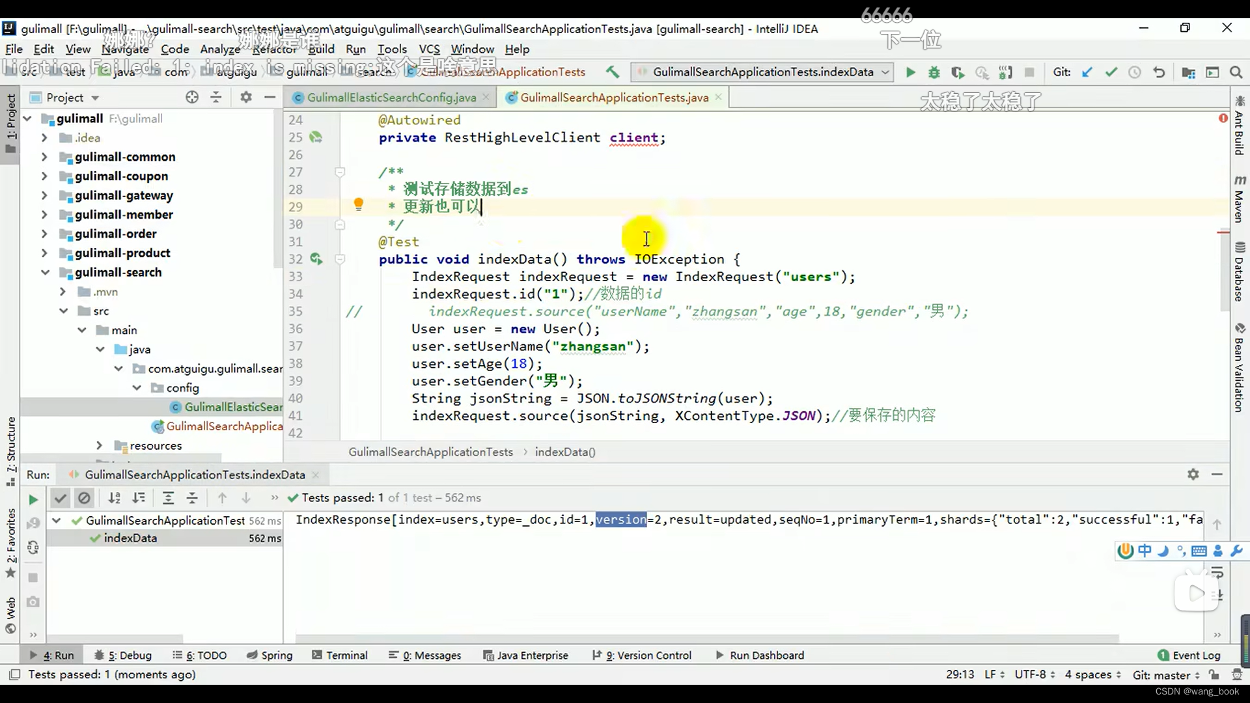
Task: Collapse all test results
Action: pos(192,498)
